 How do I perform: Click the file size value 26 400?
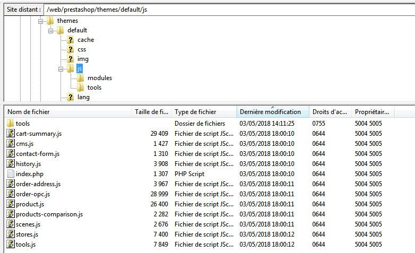click(x=159, y=204)
